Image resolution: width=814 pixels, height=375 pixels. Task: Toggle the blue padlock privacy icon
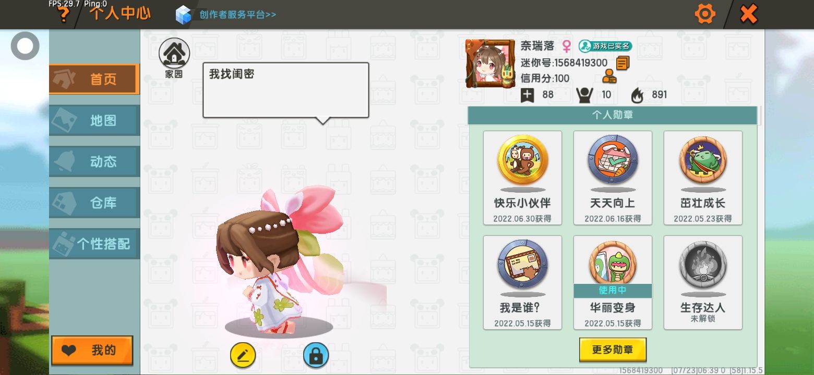click(316, 355)
